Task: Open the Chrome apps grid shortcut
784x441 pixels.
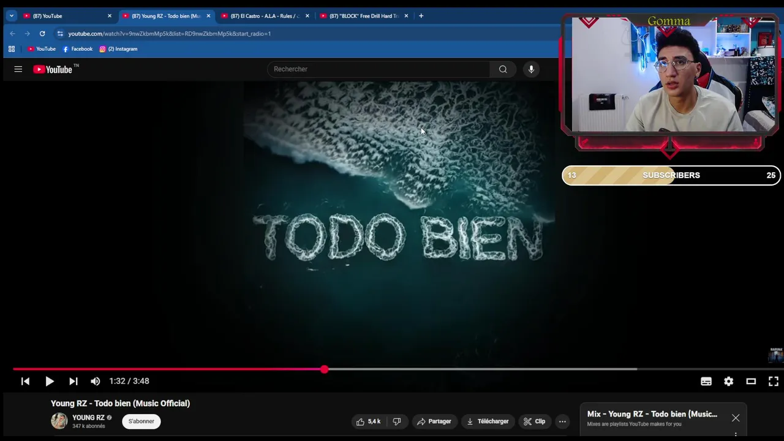Action: tap(11, 49)
